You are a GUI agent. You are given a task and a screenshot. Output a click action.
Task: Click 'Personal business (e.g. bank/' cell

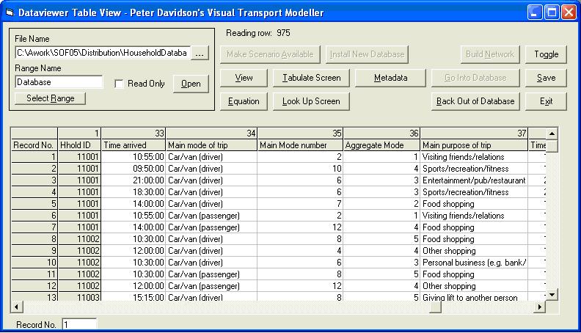pos(474,263)
